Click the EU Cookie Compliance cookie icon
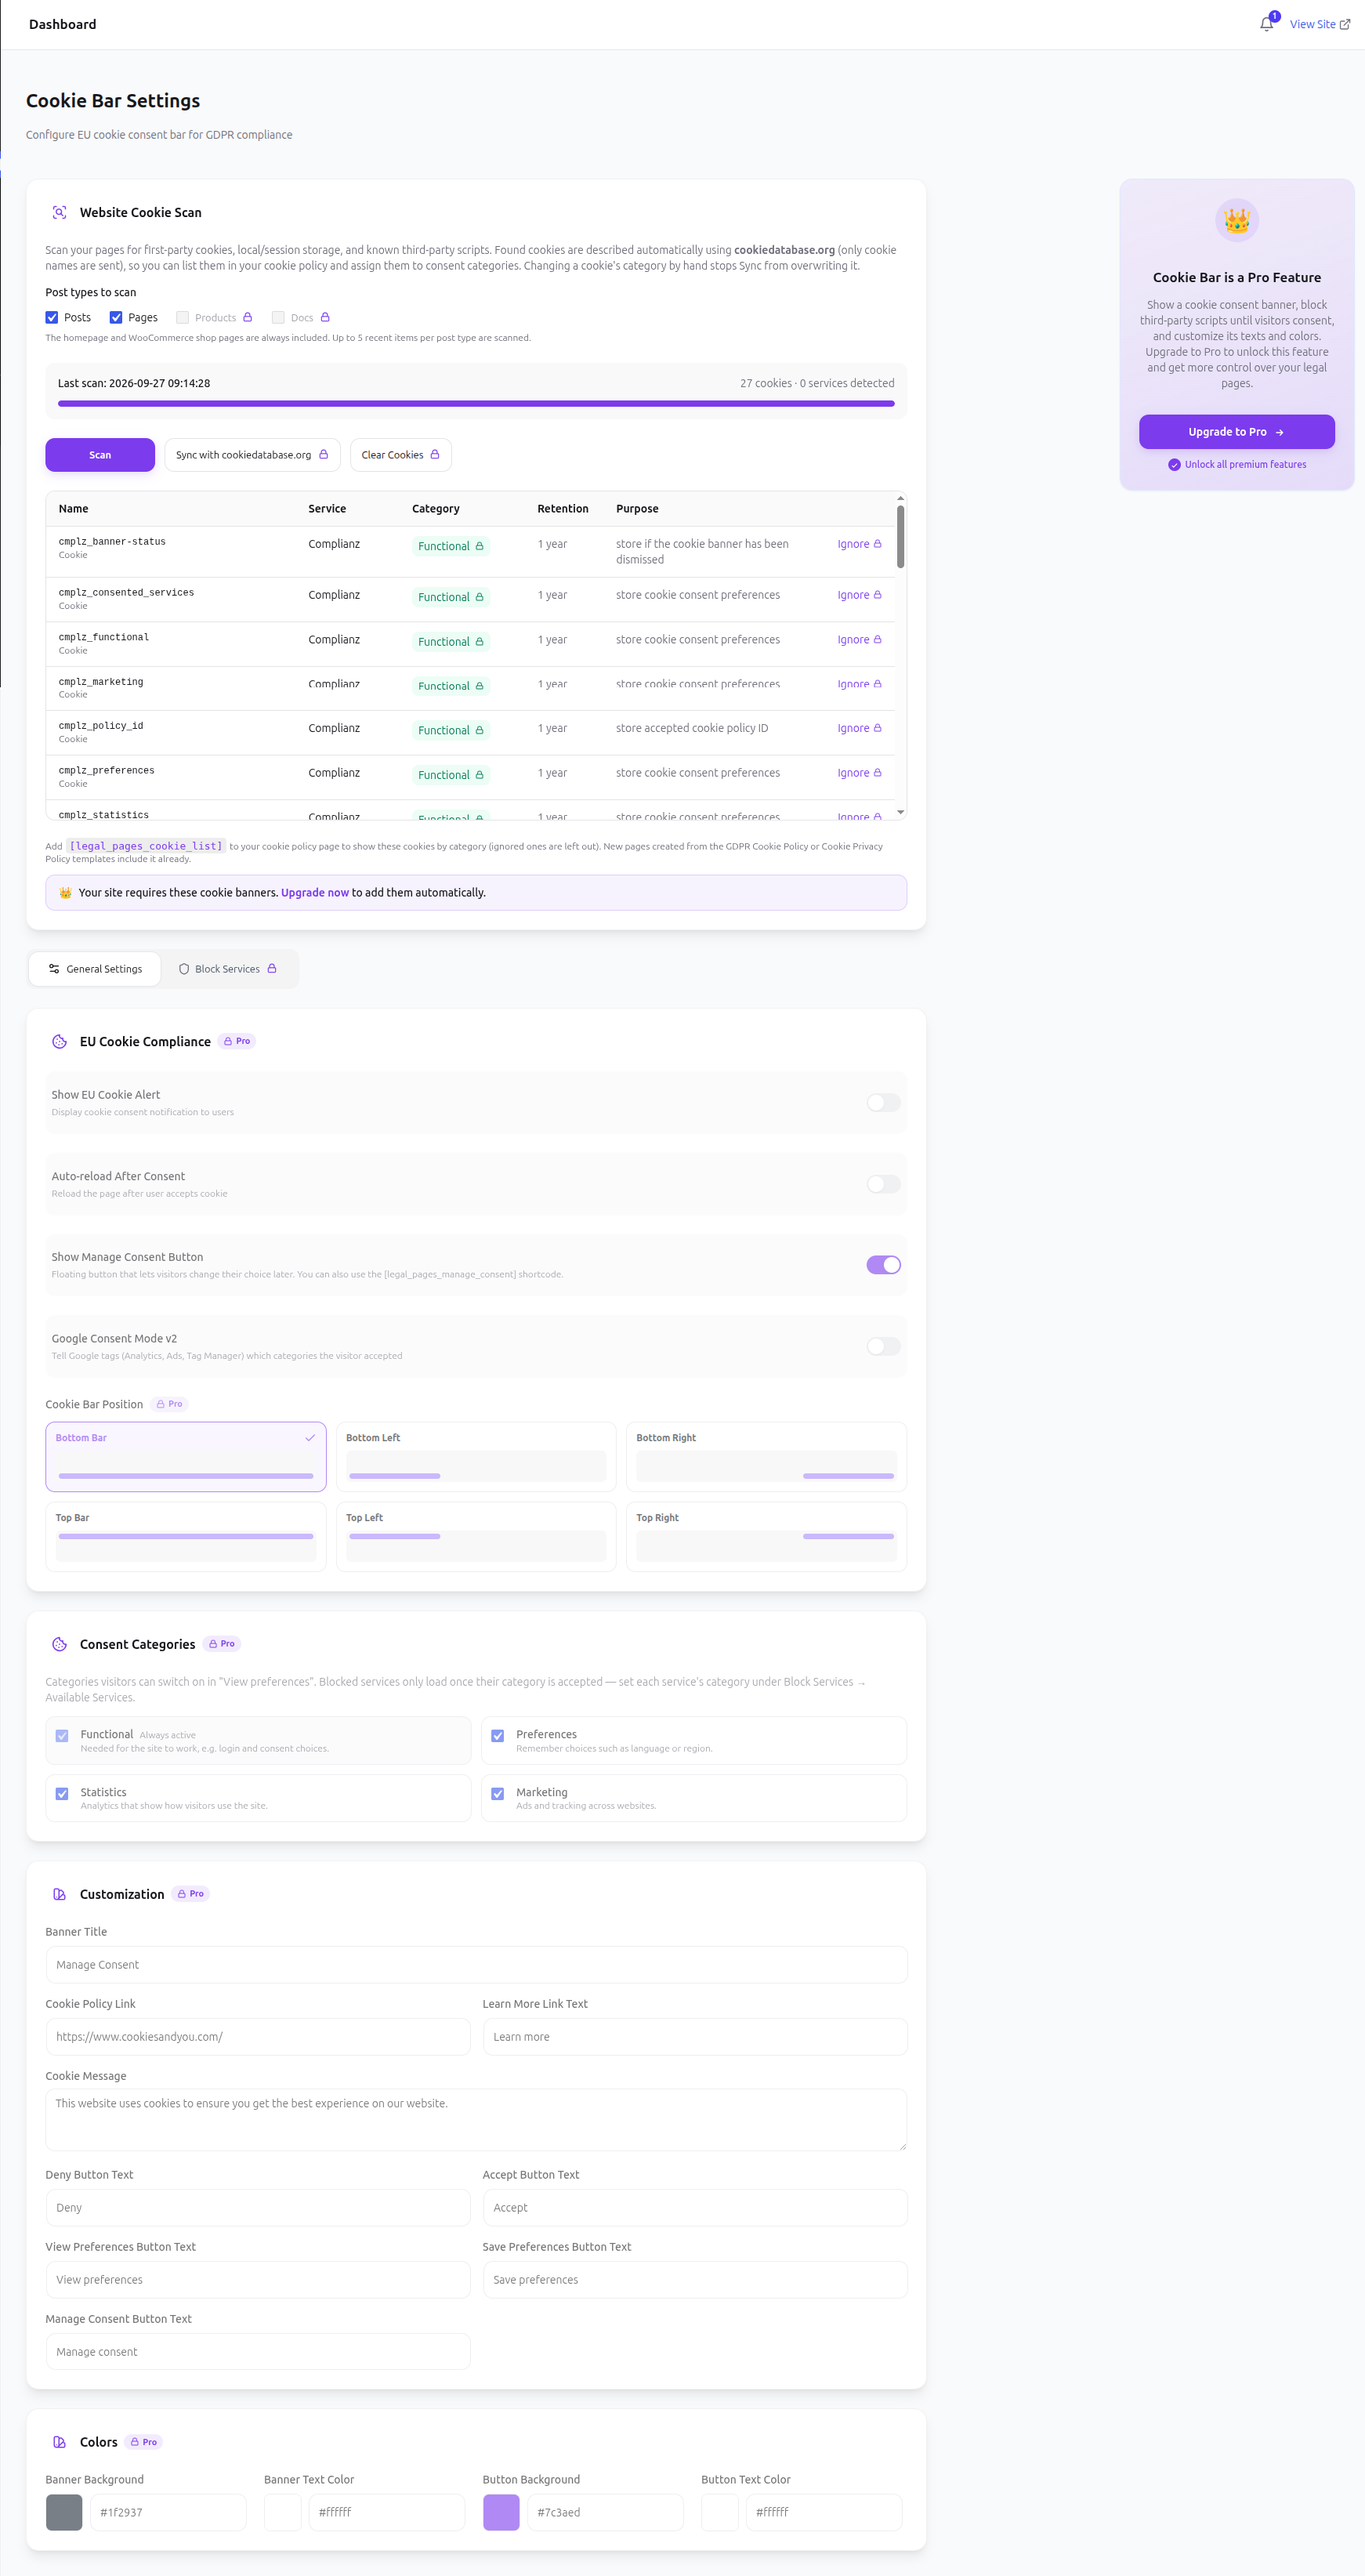The image size is (1365, 2576). coord(59,1041)
